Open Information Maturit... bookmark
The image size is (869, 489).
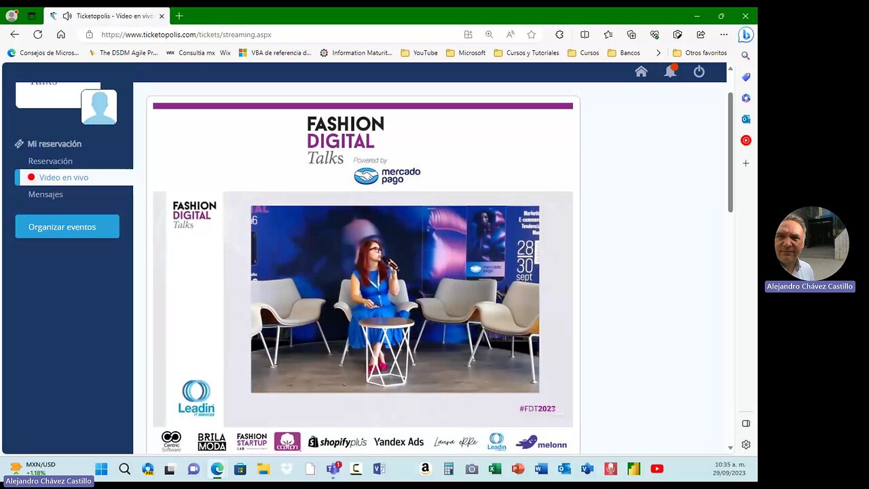(356, 53)
